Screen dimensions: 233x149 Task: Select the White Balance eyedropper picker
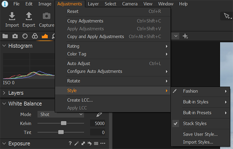click(99, 114)
